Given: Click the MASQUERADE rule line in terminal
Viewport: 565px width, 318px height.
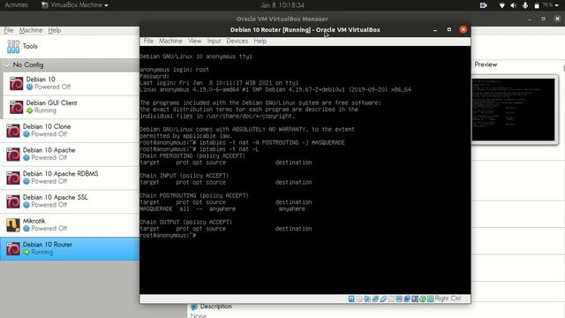Looking at the screenshot, I should pos(222,209).
